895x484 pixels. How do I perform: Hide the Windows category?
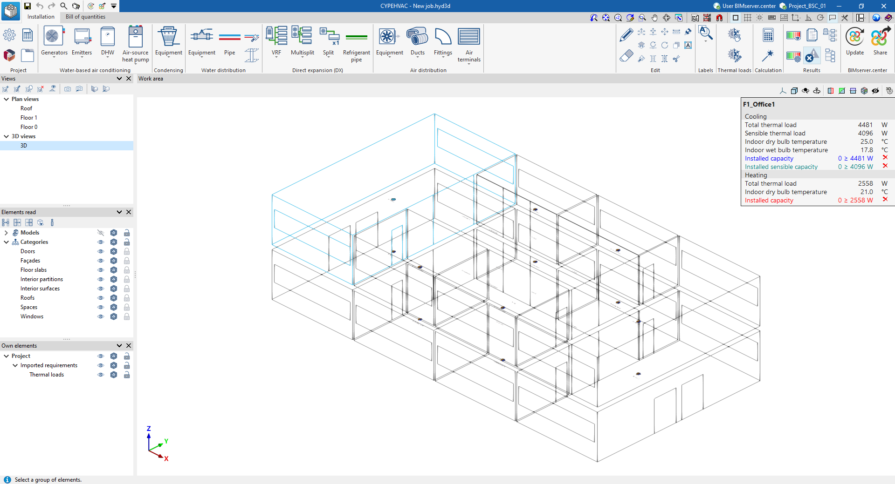click(x=100, y=316)
